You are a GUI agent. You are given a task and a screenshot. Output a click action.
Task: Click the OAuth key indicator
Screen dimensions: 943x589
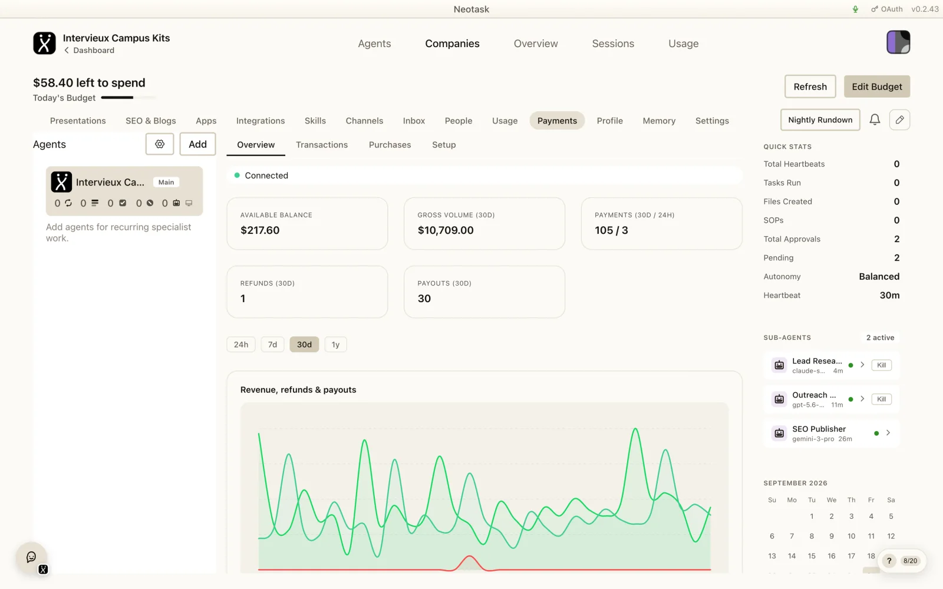pyautogui.click(x=887, y=9)
